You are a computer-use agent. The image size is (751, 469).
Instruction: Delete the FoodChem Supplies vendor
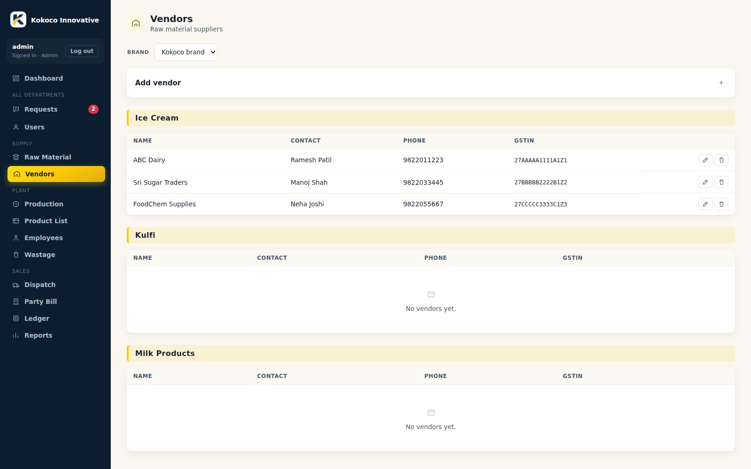(x=721, y=204)
